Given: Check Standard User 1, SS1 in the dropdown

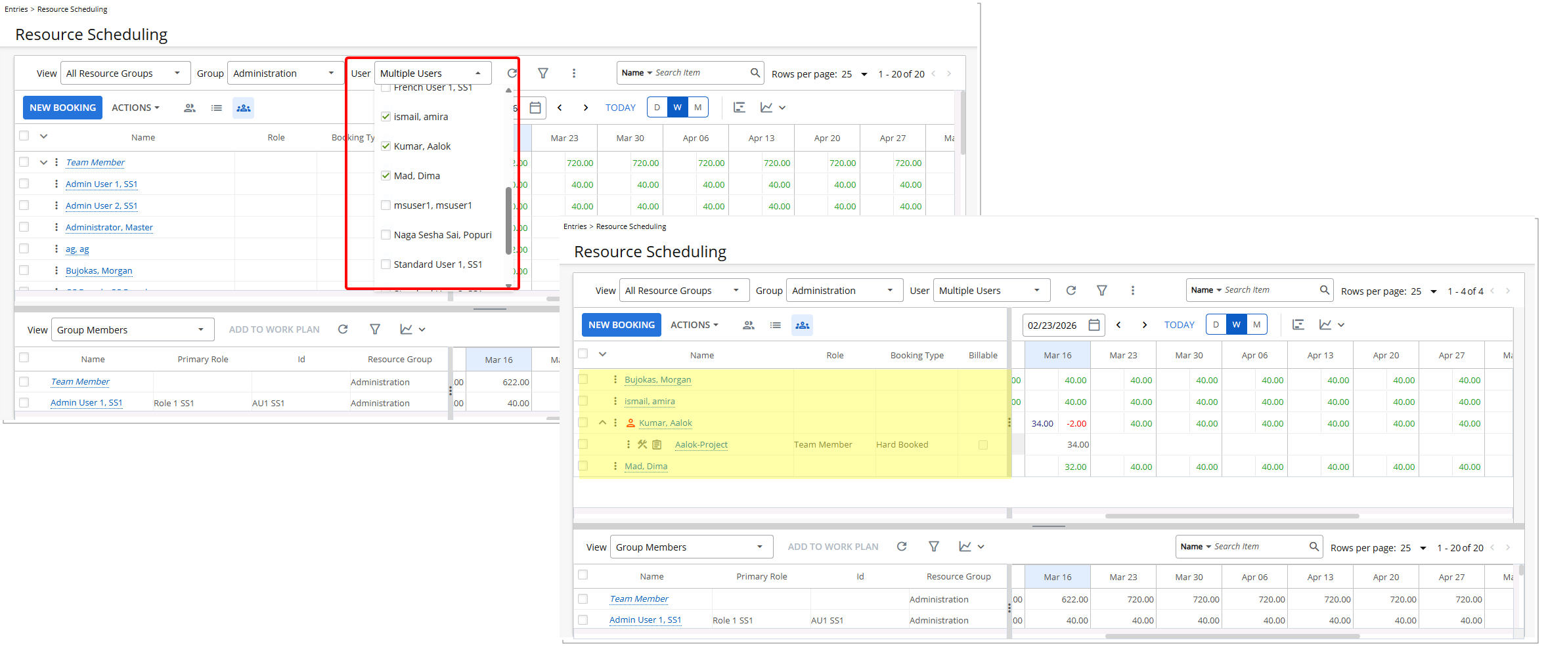Looking at the screenshot, I should coord(386,264).
